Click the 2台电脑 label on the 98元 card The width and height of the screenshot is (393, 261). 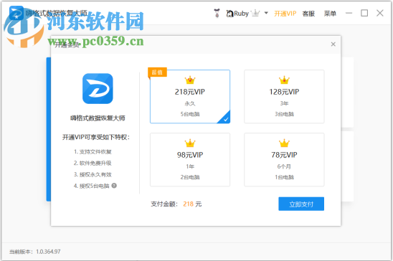(x=190, y=177)
